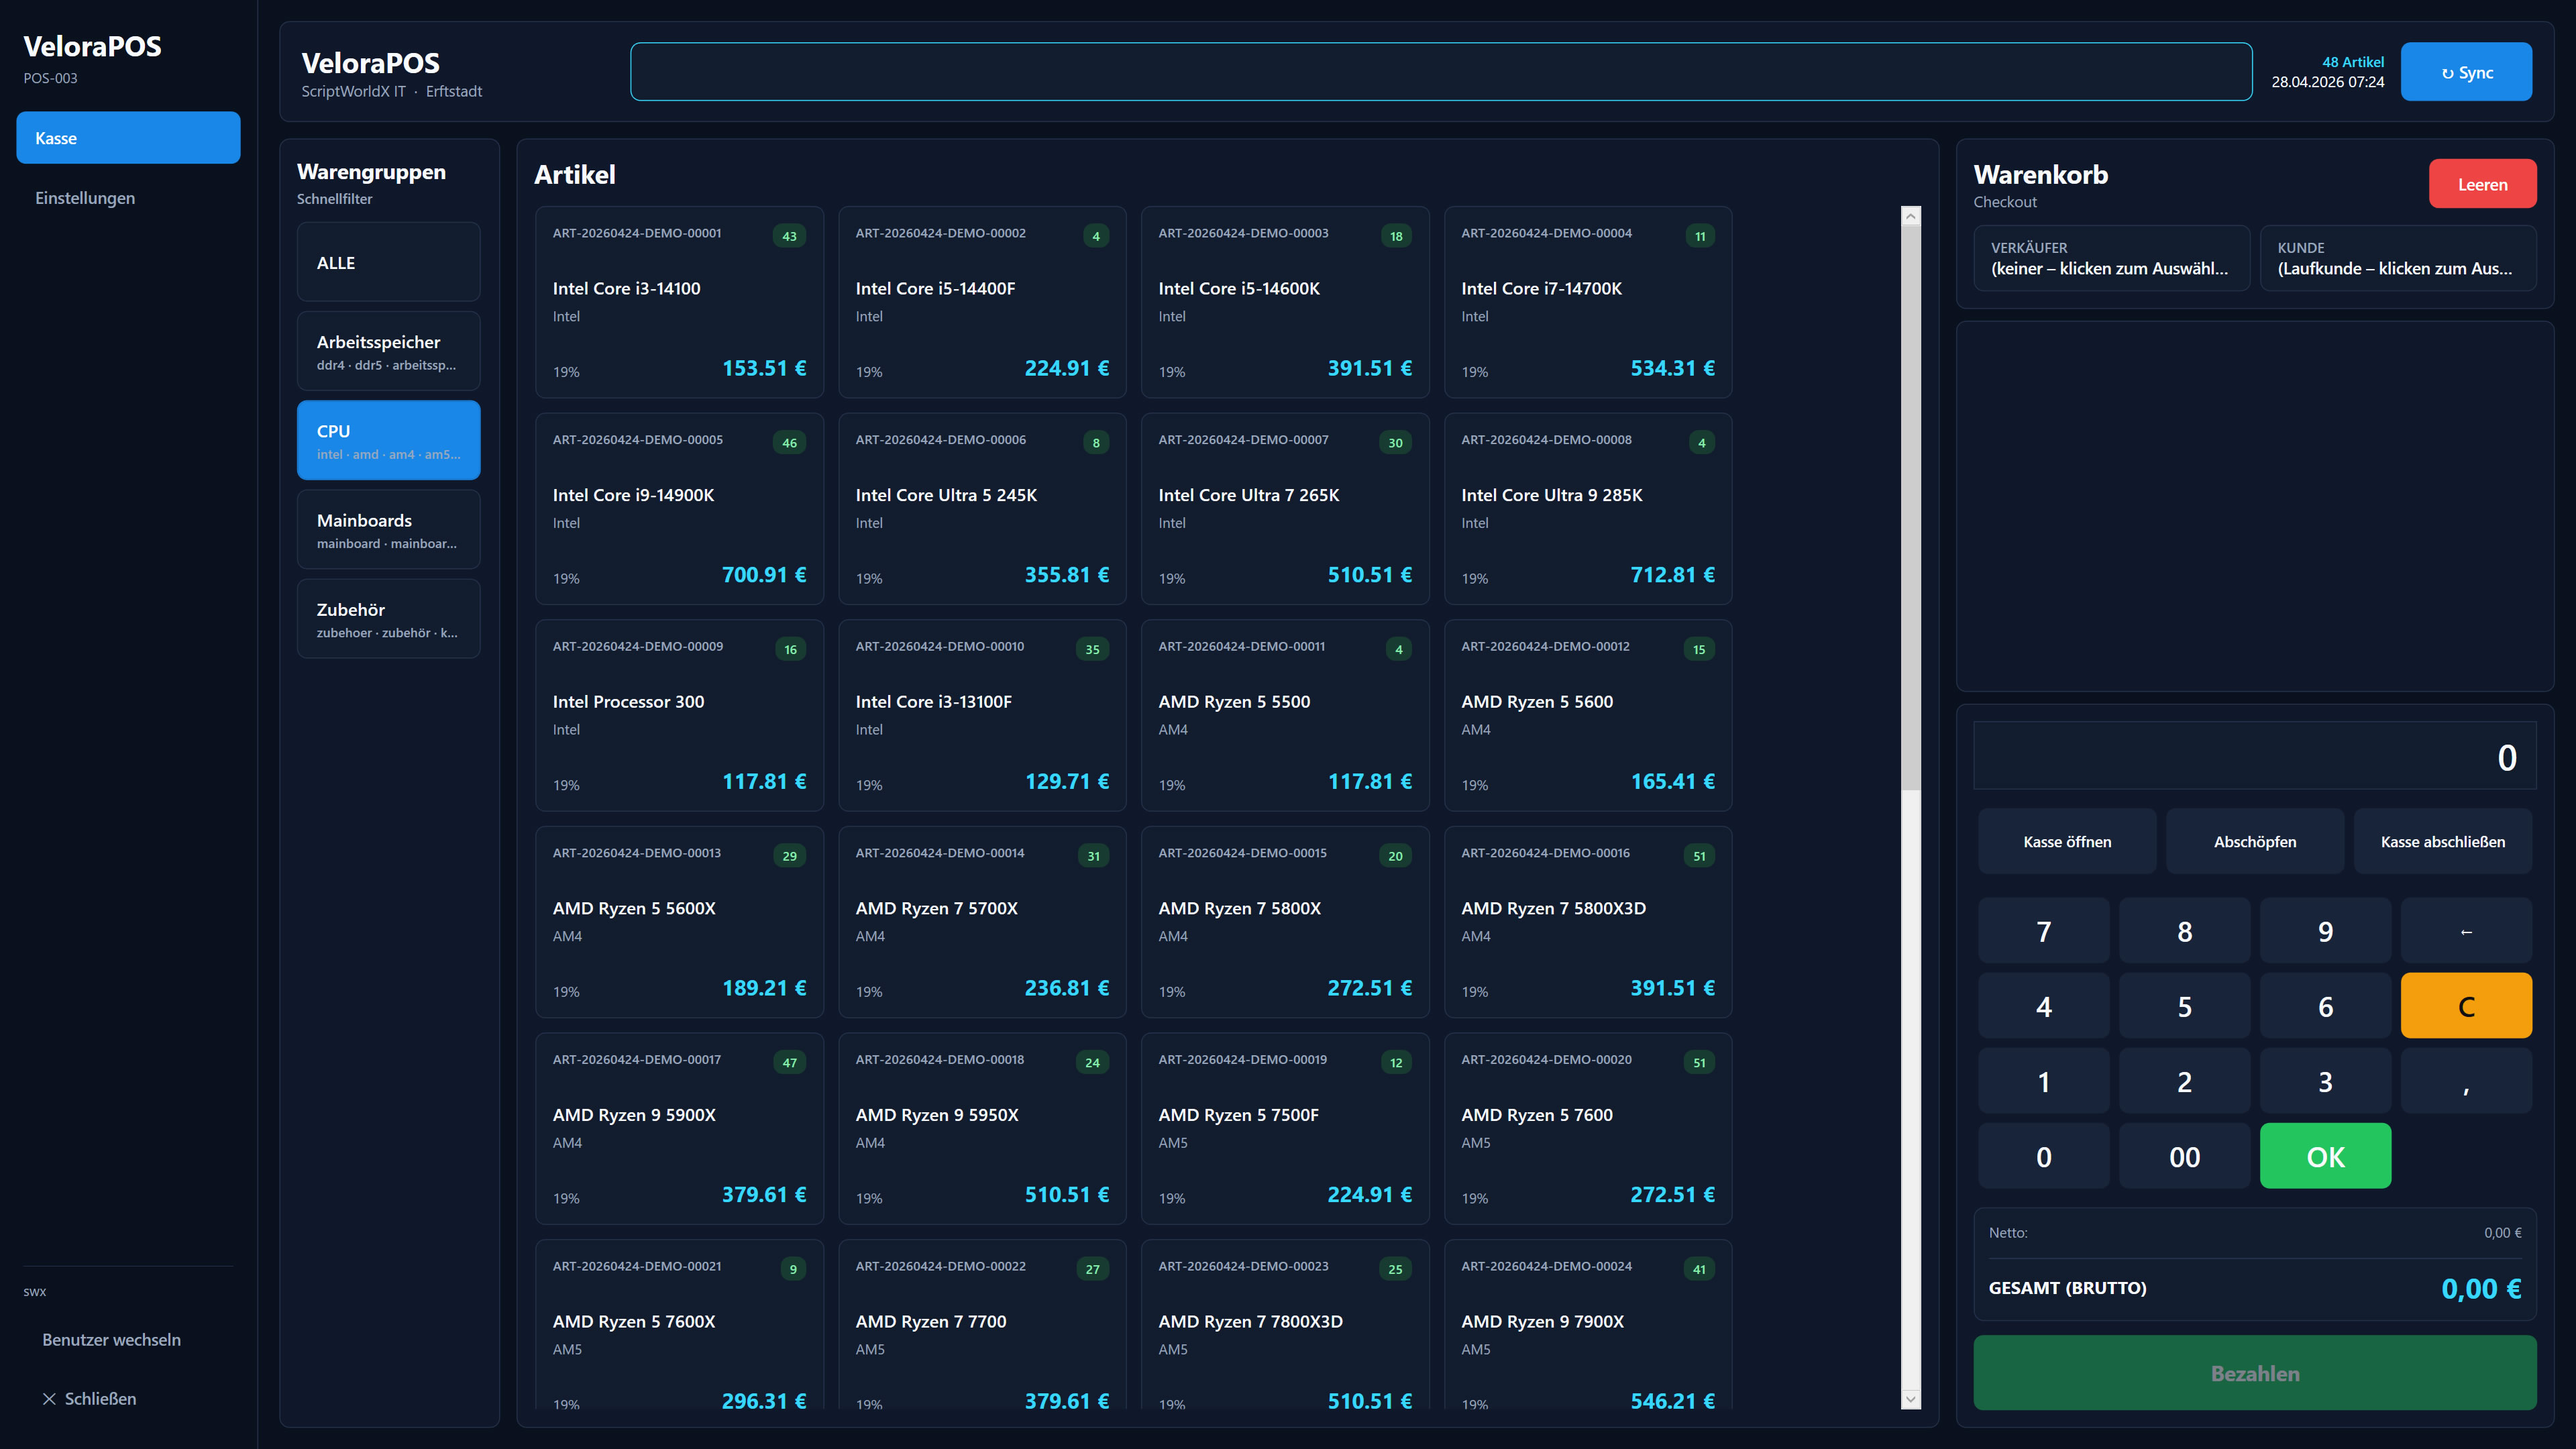This screenshot has width=2576, height=1449.
Task: Select the AMD Ryzen 9 5900X article
Action: click(x=680, y=1129)
